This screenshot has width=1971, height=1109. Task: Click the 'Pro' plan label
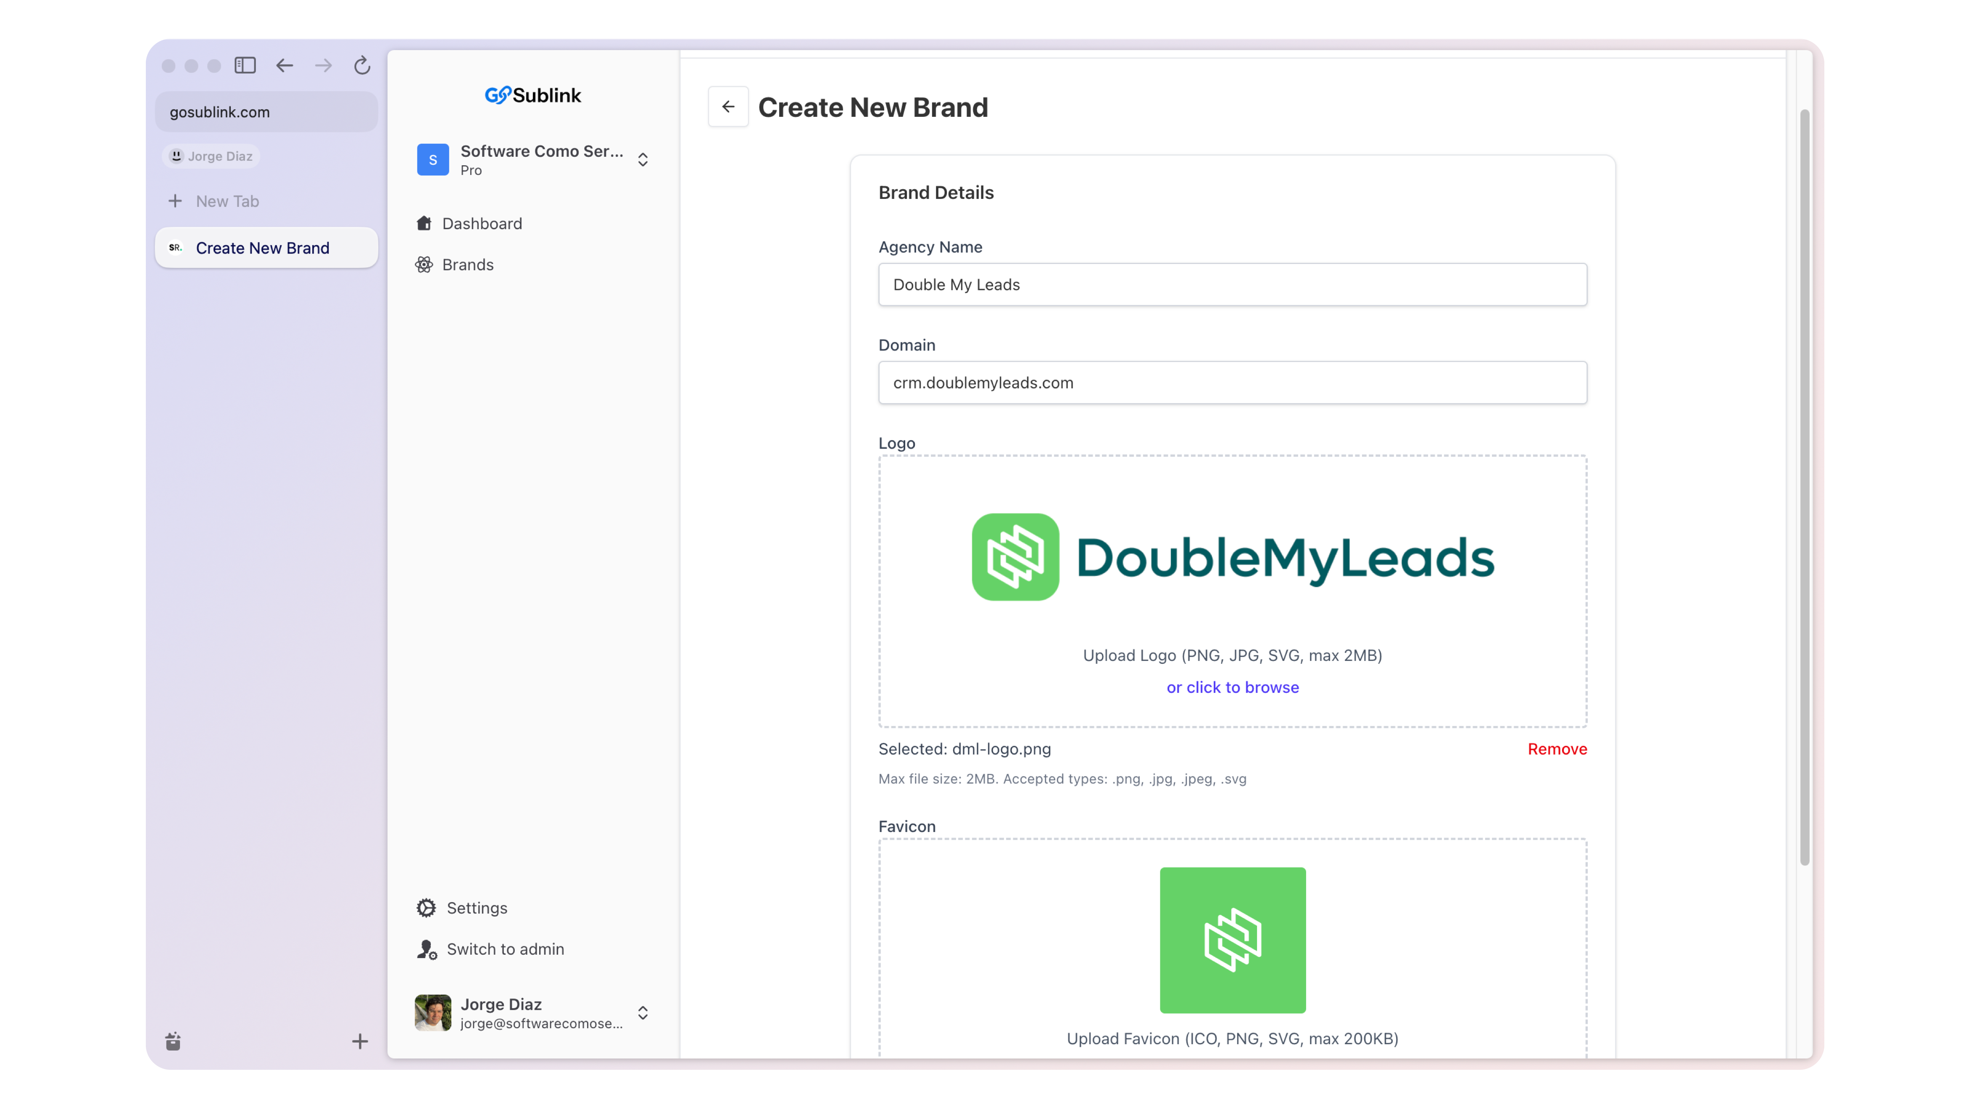pos(472,170)
